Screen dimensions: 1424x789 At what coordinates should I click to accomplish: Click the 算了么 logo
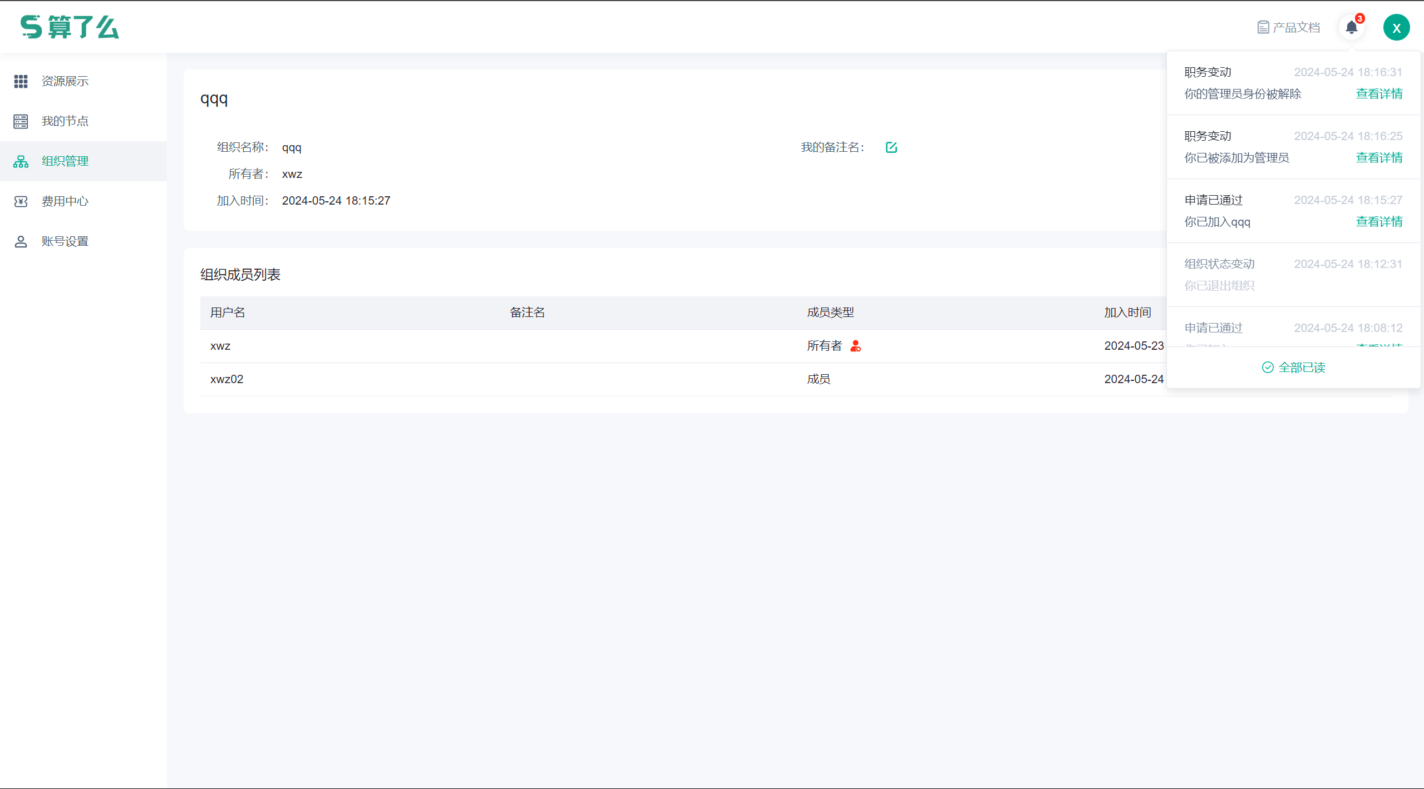70,27
